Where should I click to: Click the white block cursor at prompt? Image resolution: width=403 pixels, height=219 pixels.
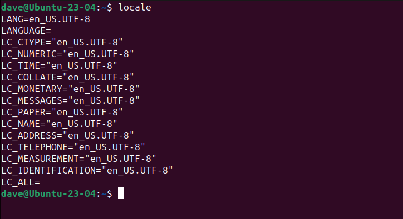[x=121, y=193]
